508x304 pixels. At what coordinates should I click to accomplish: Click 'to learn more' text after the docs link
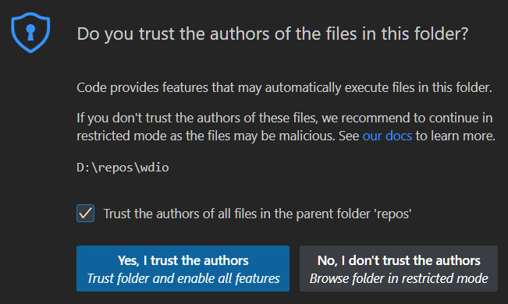click(x=456, y=136)
